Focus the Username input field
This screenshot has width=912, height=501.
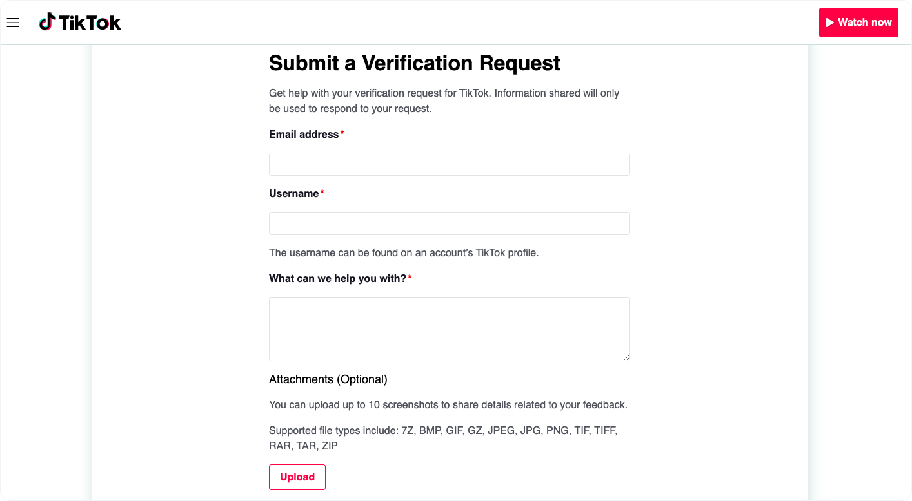(x=449, y=223)
